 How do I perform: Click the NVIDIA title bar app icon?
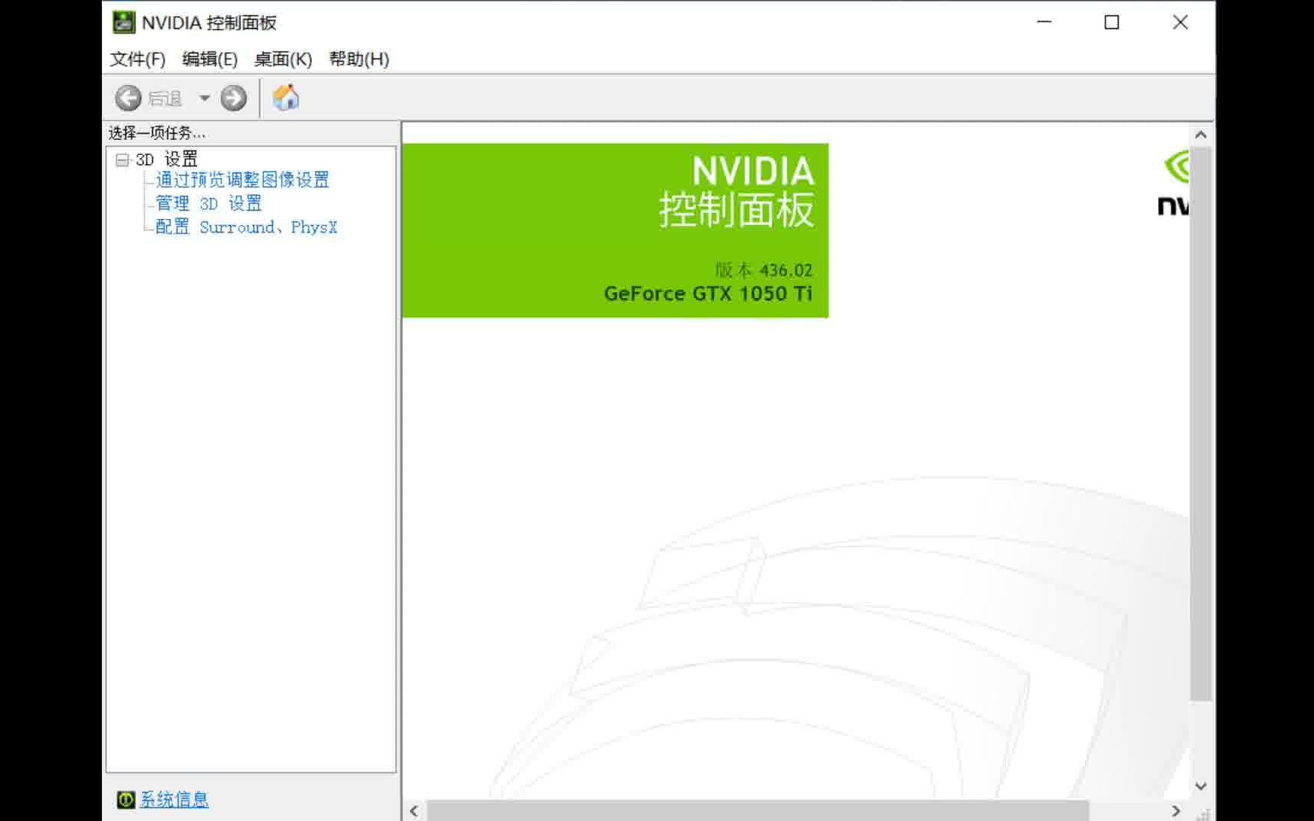[x=124, y=22]
